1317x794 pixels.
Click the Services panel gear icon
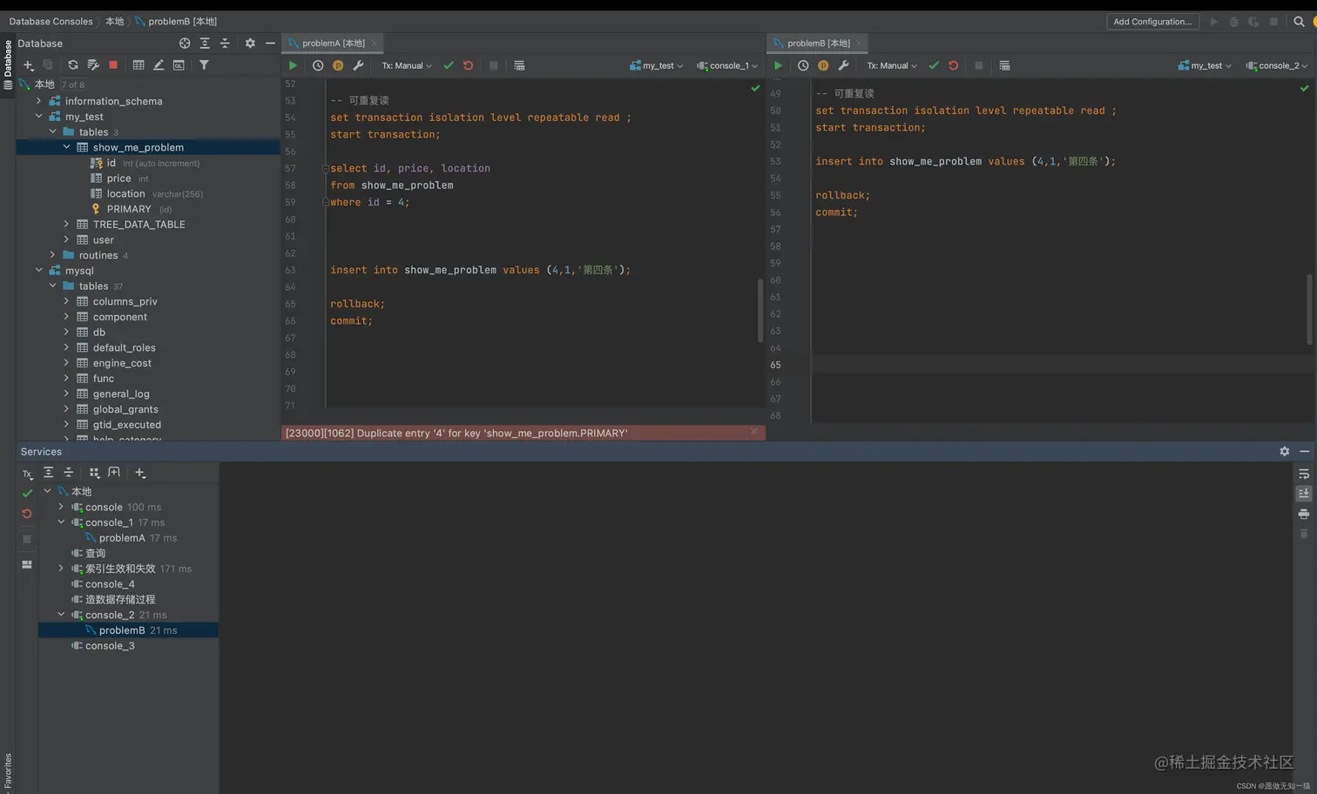[1284, 452]
